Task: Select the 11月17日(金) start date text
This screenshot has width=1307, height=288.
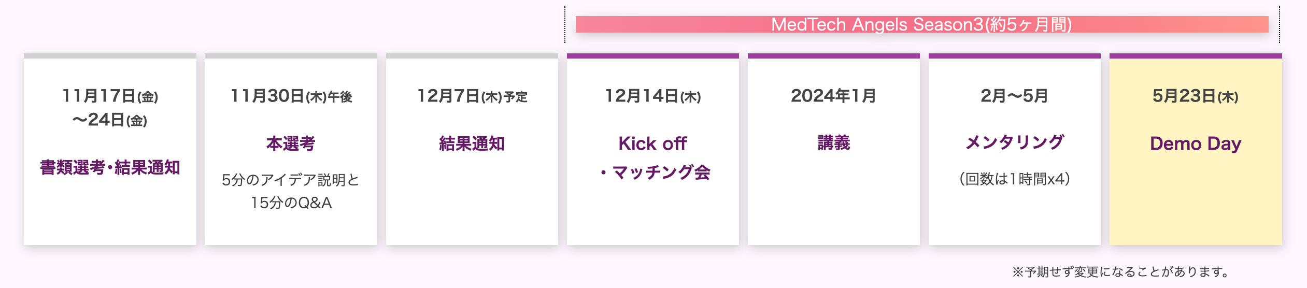Action: point(110,96)
